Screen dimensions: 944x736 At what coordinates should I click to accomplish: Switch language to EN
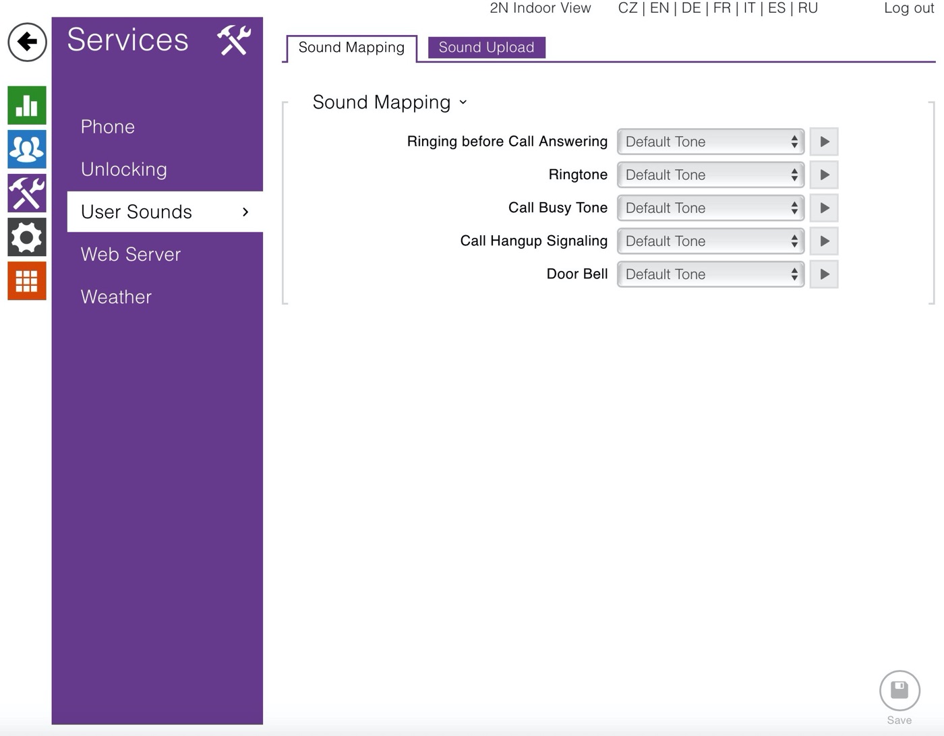click(x=659, y=8)
